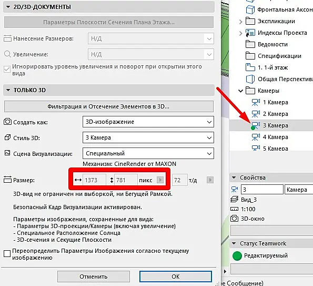Open the Индексы Проекта icon

pos(250,33)
